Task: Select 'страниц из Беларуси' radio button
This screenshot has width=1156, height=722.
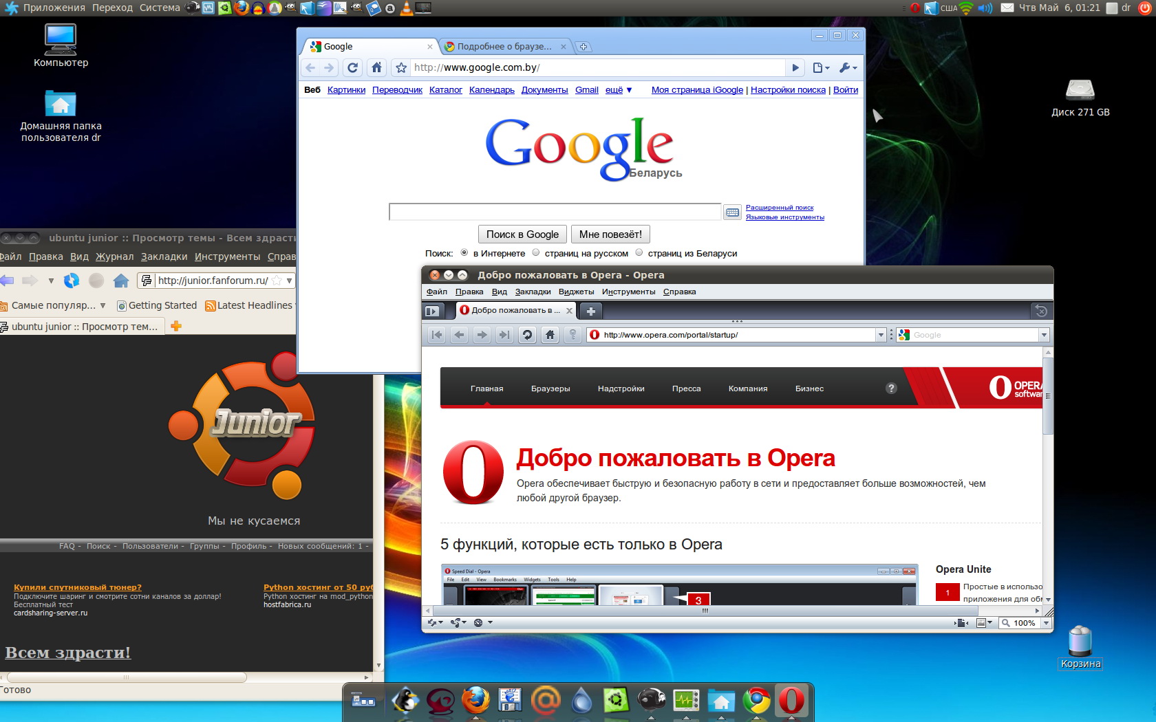Action: [639, 252]
